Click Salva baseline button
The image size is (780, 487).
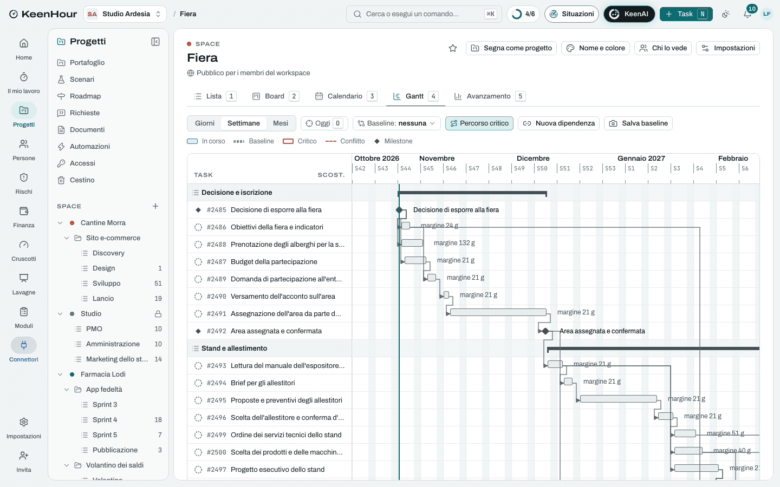[x=638, y=123]
